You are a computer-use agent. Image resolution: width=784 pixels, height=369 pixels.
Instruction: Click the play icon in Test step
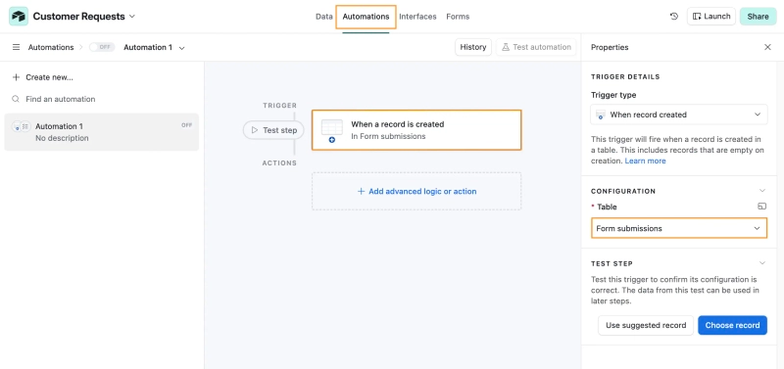(255, 130)
